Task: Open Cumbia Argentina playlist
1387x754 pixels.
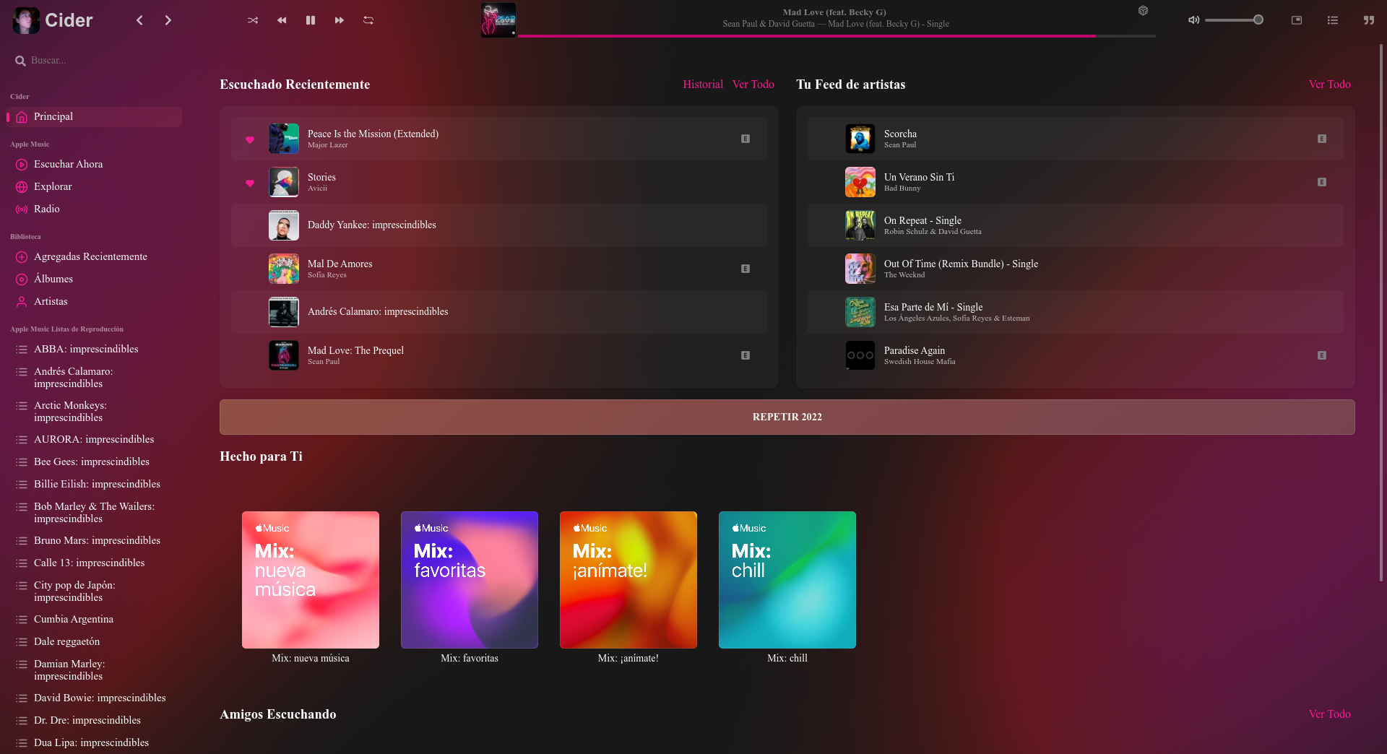Action: click(94, 620)
